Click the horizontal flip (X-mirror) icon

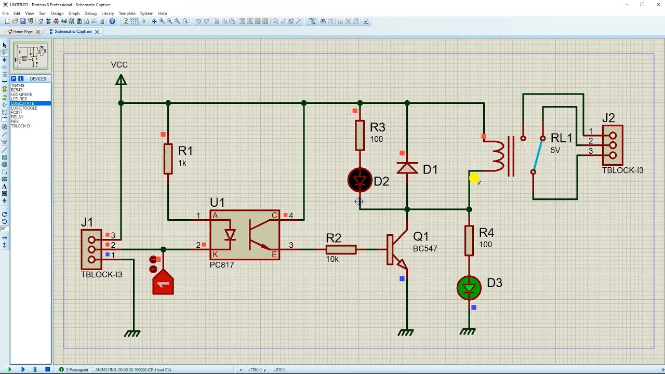[x=5, y=237]
